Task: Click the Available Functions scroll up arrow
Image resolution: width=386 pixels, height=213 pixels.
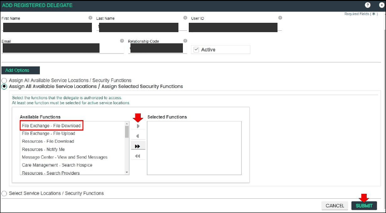Action: (x=127, y=124)
